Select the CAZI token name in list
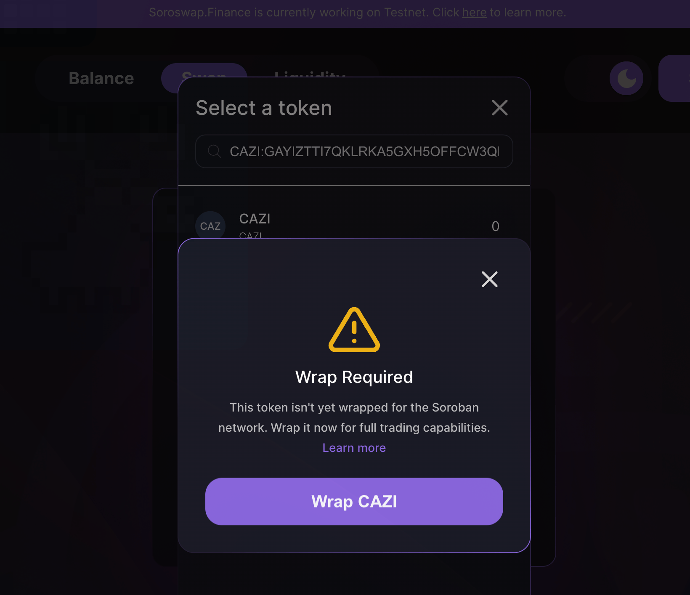The image size is (690, 595). coord(255,219)
